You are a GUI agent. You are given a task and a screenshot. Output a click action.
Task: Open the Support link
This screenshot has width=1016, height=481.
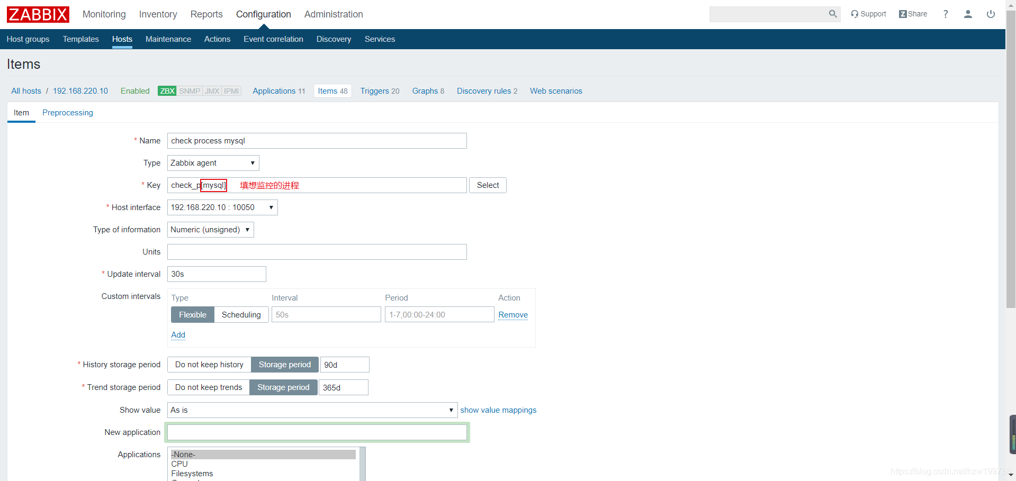[868, 14]
